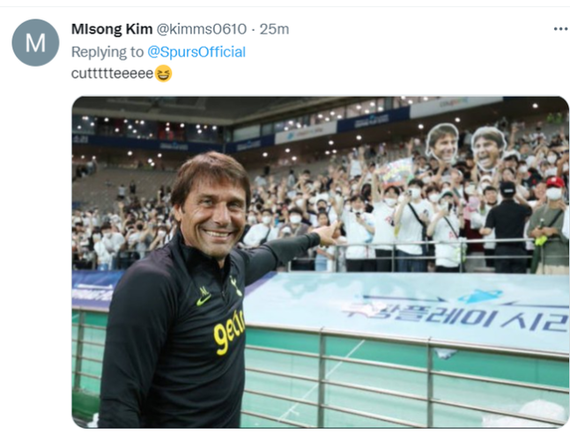570x434 pixels.
Task: Click the right cardboard face cutout
Action: 489,148
